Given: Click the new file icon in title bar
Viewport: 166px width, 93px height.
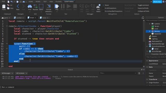Looking at the screenshot, I should pyautogui.click(x=9, y=2).
